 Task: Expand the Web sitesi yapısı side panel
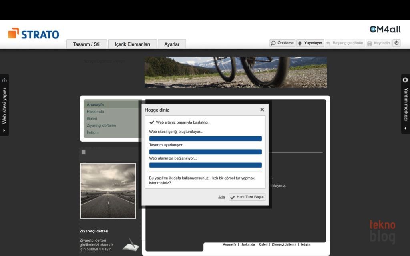4,130
